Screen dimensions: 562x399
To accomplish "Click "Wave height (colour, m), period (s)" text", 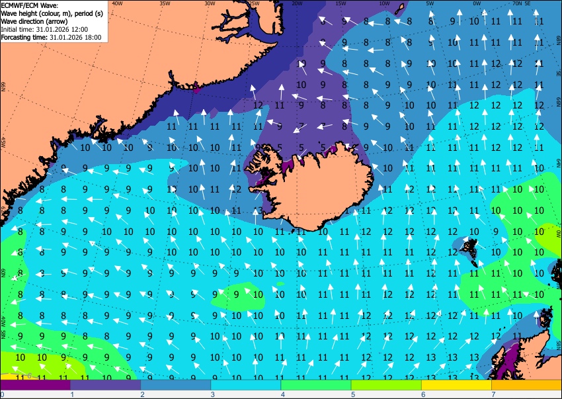I will pyautogui.click(x=52, y=14).
